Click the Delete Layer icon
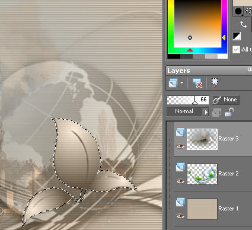The height and width of the screenshot is (230, 252). coord(197,83)
